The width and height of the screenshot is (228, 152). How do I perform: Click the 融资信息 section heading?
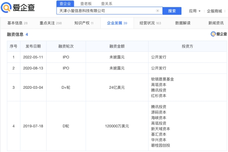click(15, 35)
